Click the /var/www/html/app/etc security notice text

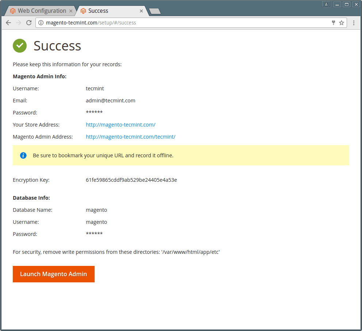click(x=117, y=252)
